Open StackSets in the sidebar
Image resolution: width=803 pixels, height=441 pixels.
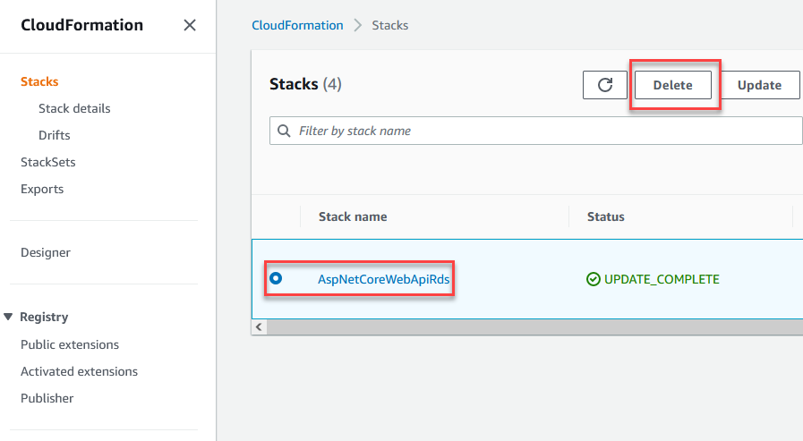click(48, 162)
